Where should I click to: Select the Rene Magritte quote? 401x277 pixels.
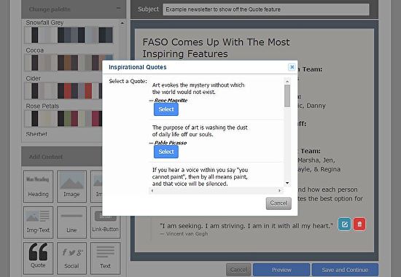click(166, 109)
